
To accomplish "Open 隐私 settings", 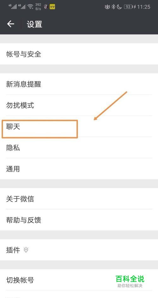I will point(79,148).
